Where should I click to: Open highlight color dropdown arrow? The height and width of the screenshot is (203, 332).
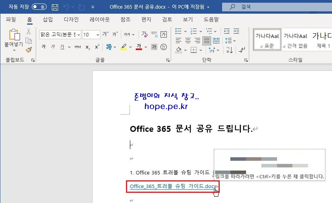coord(130,47)
